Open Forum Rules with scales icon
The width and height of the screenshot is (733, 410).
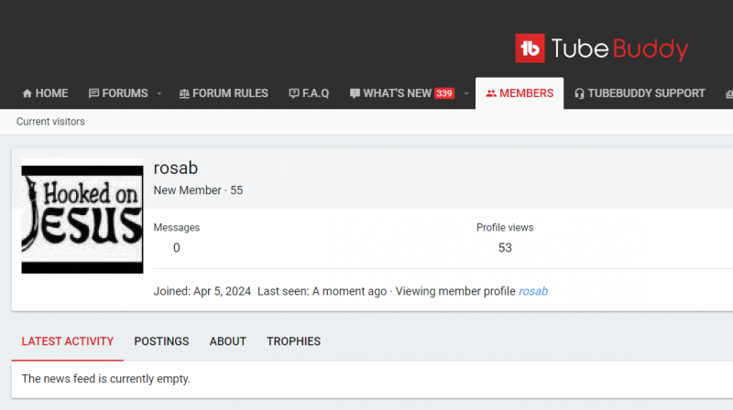coord(224,93)
